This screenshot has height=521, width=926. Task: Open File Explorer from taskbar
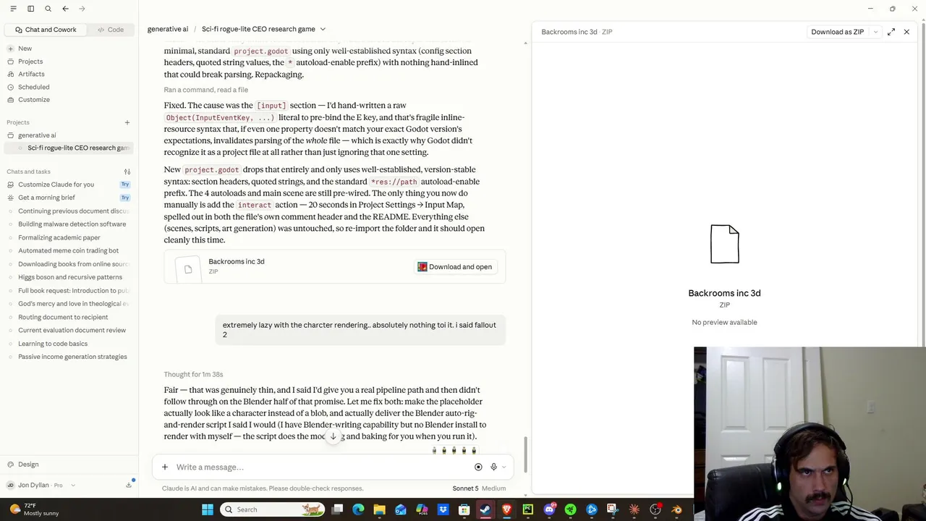pos(379,509)
